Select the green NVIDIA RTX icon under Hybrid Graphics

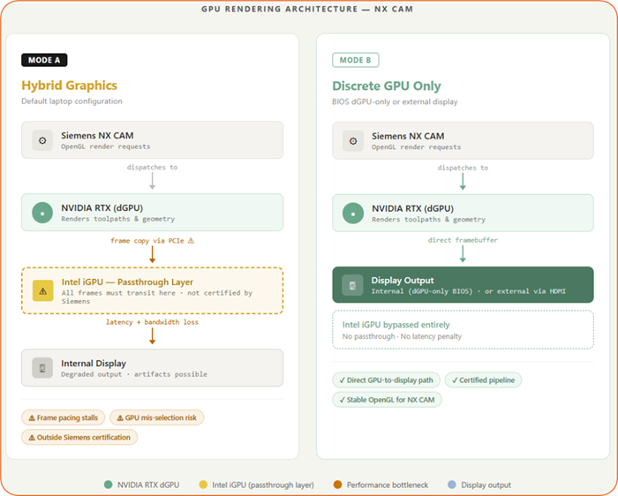(x=41, y=213)
